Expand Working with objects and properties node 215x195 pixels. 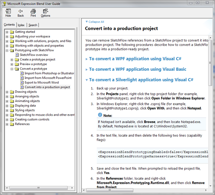(7, 46)
